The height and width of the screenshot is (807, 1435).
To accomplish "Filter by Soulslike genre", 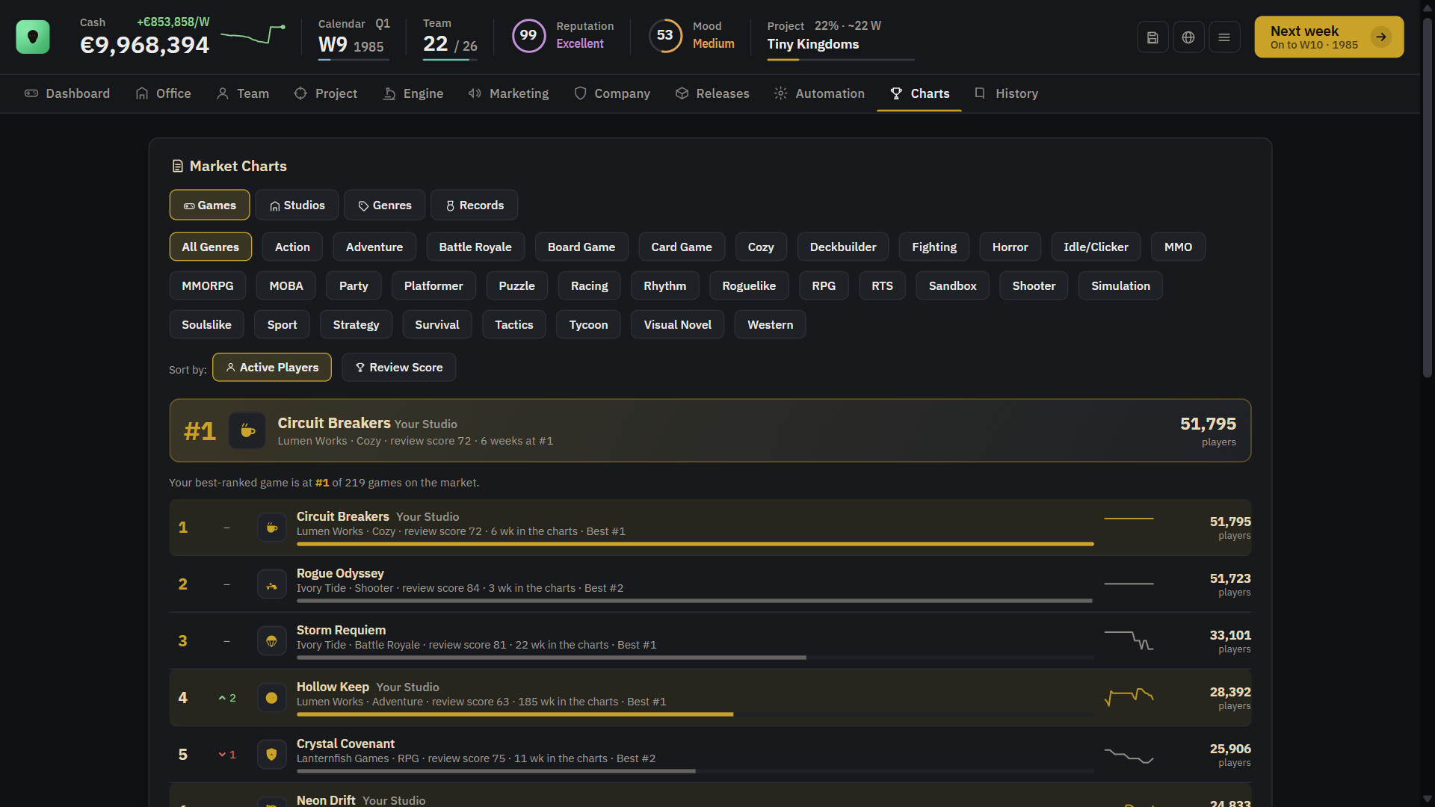I will point(207,324).
